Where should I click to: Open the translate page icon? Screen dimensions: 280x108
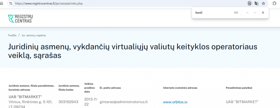point(256,3)
